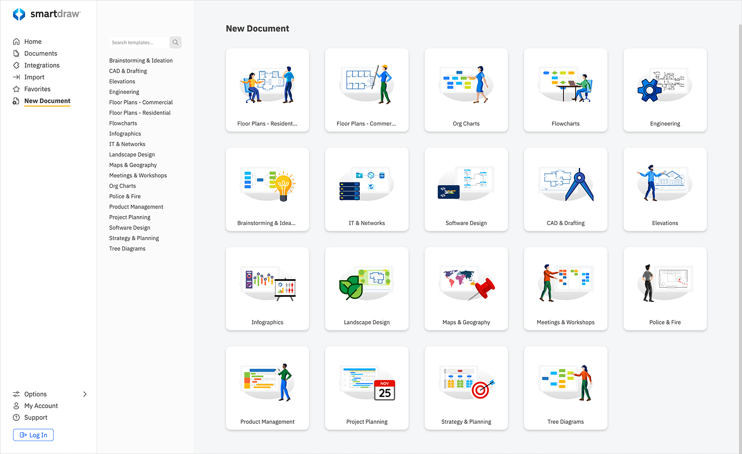742x454 pixels.
Task: Click inside the Search templates field
Action: tap(139, 42)
